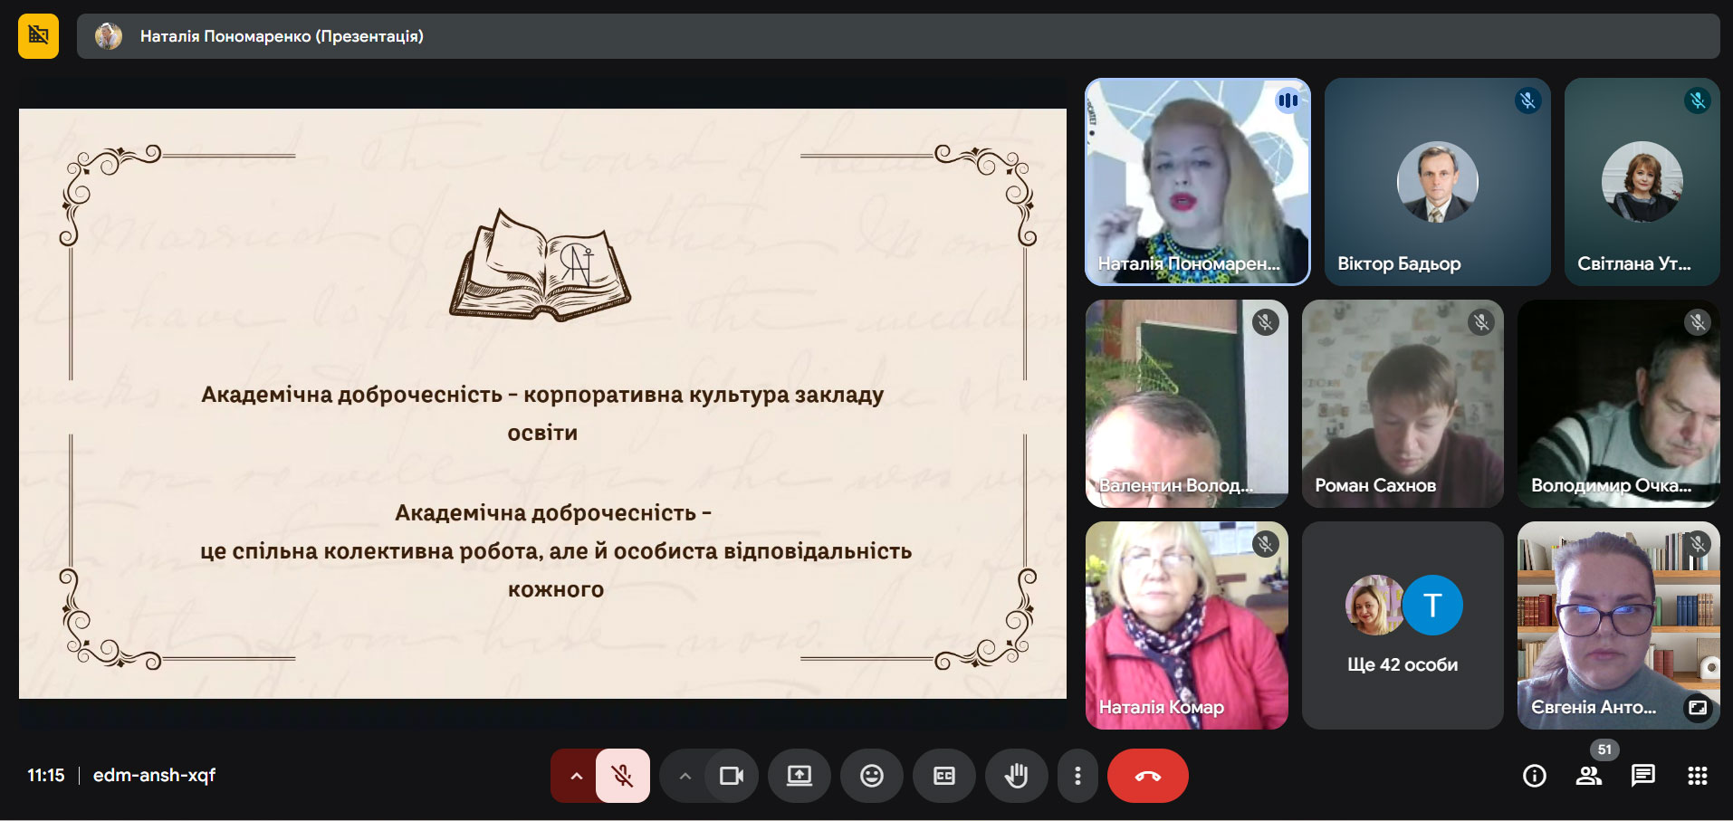Click the end call red button
Image resolution: width=1733 pixels, height=821 pixels.
(x=1147, y=776)
